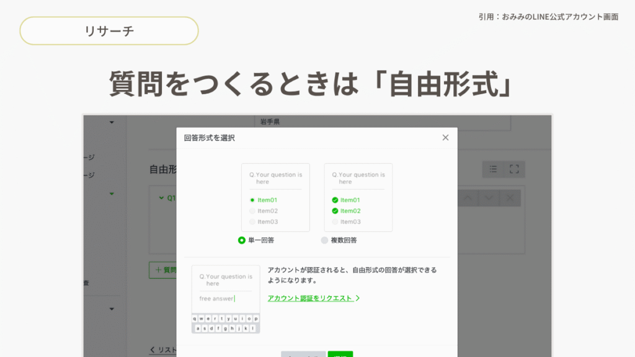Image resolution: width=635 pixels, height=357 pixels.
Task: Move question up with up arrow
Action: click(468, 198)
